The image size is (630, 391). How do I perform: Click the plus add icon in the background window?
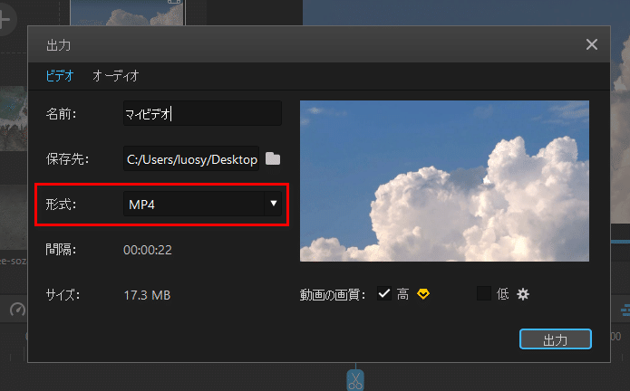coord(5,19)
